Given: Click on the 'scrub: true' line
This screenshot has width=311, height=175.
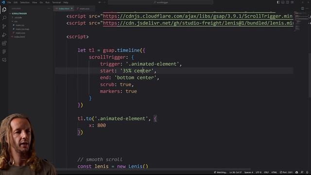Looking at the screenshot, I should [x=117, y=84].
